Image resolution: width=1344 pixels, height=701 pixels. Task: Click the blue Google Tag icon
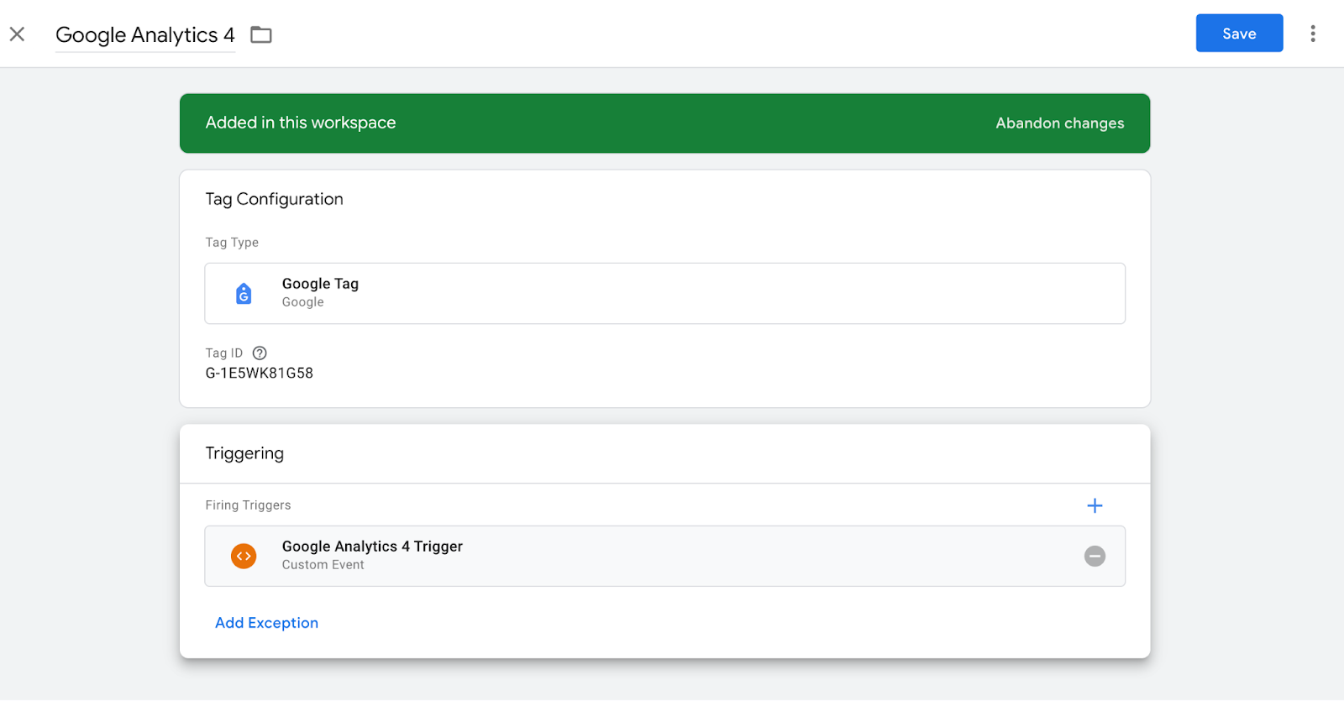tap(244, 294)
